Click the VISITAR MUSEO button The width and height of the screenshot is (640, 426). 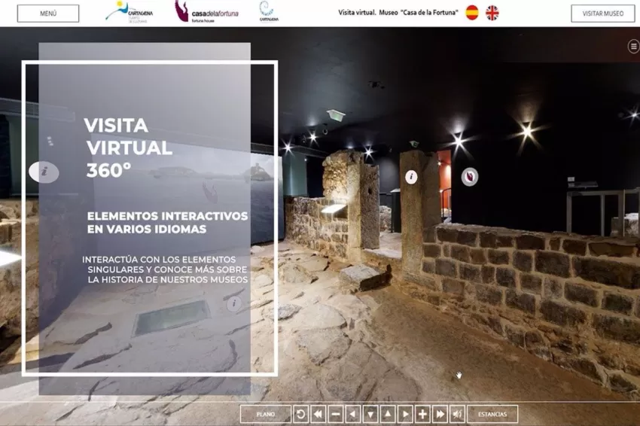(602, 14)
